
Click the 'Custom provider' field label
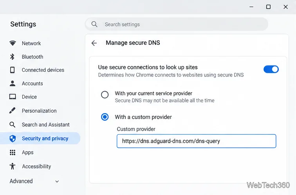pyautogui.click(x=136, y=129)
